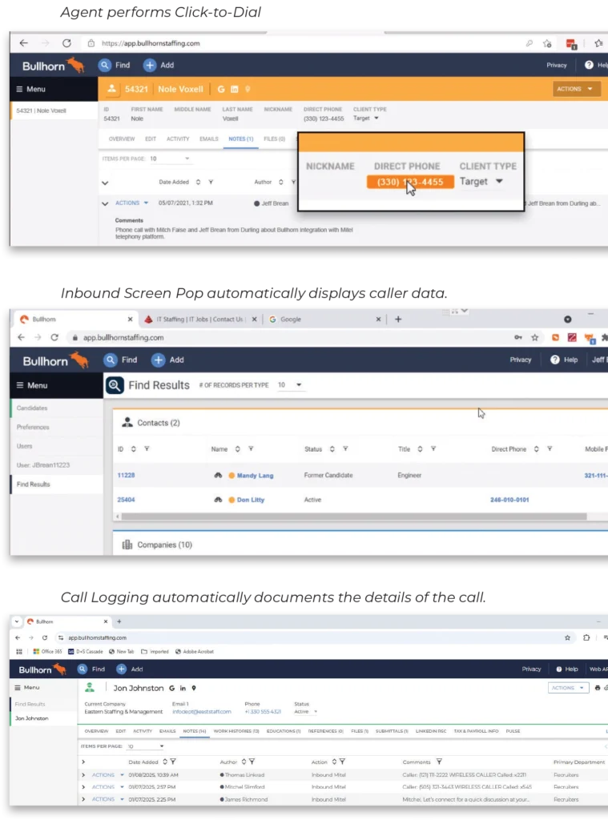Viewport: 608px width, 820px height.
Task: Filter the contacts Name column
Action: pos(252,449)
